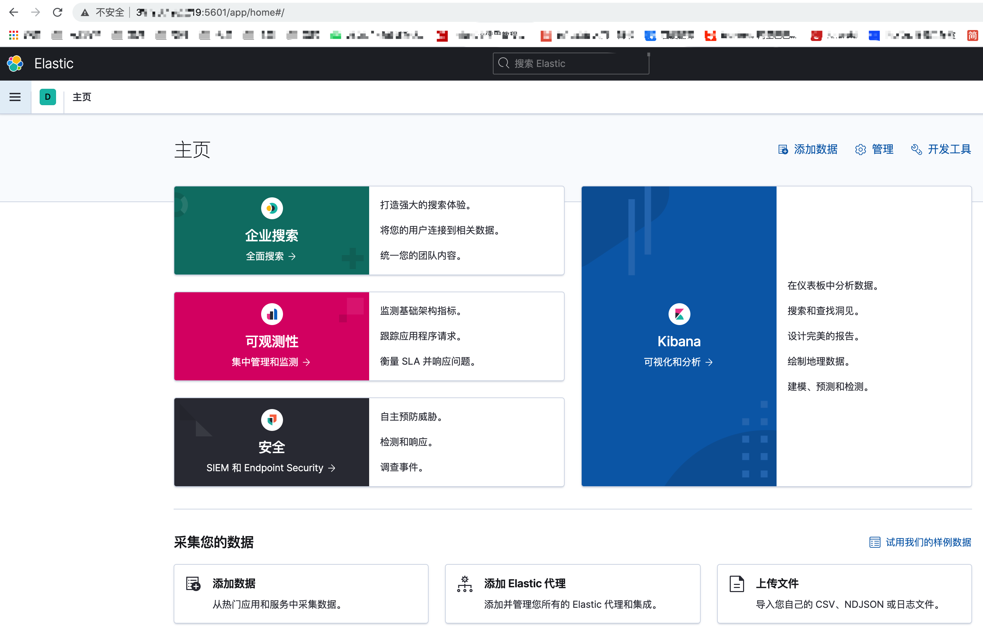
Task: Click the 搜索 Elastic search field
Action: (570, 63)
